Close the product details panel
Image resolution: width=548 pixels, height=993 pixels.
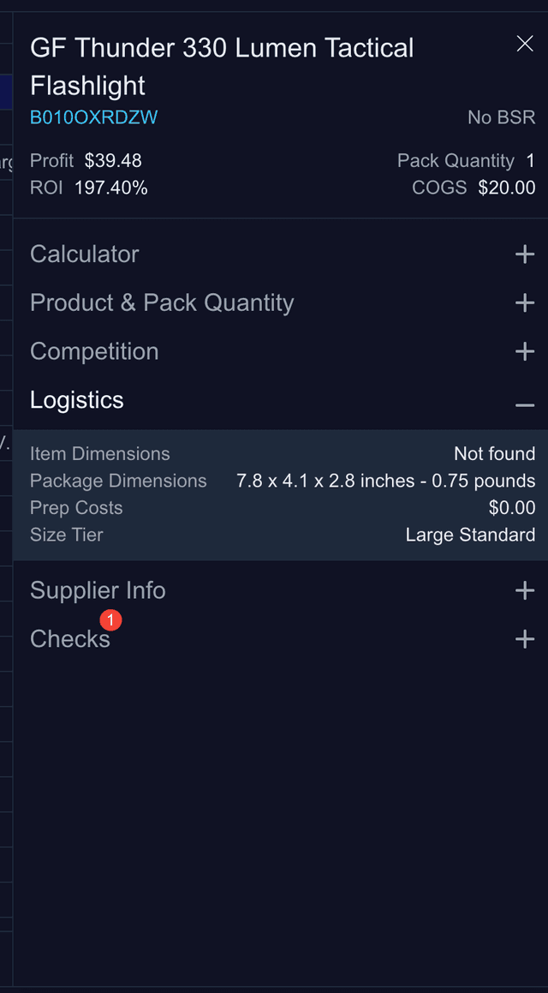(525, 44)
